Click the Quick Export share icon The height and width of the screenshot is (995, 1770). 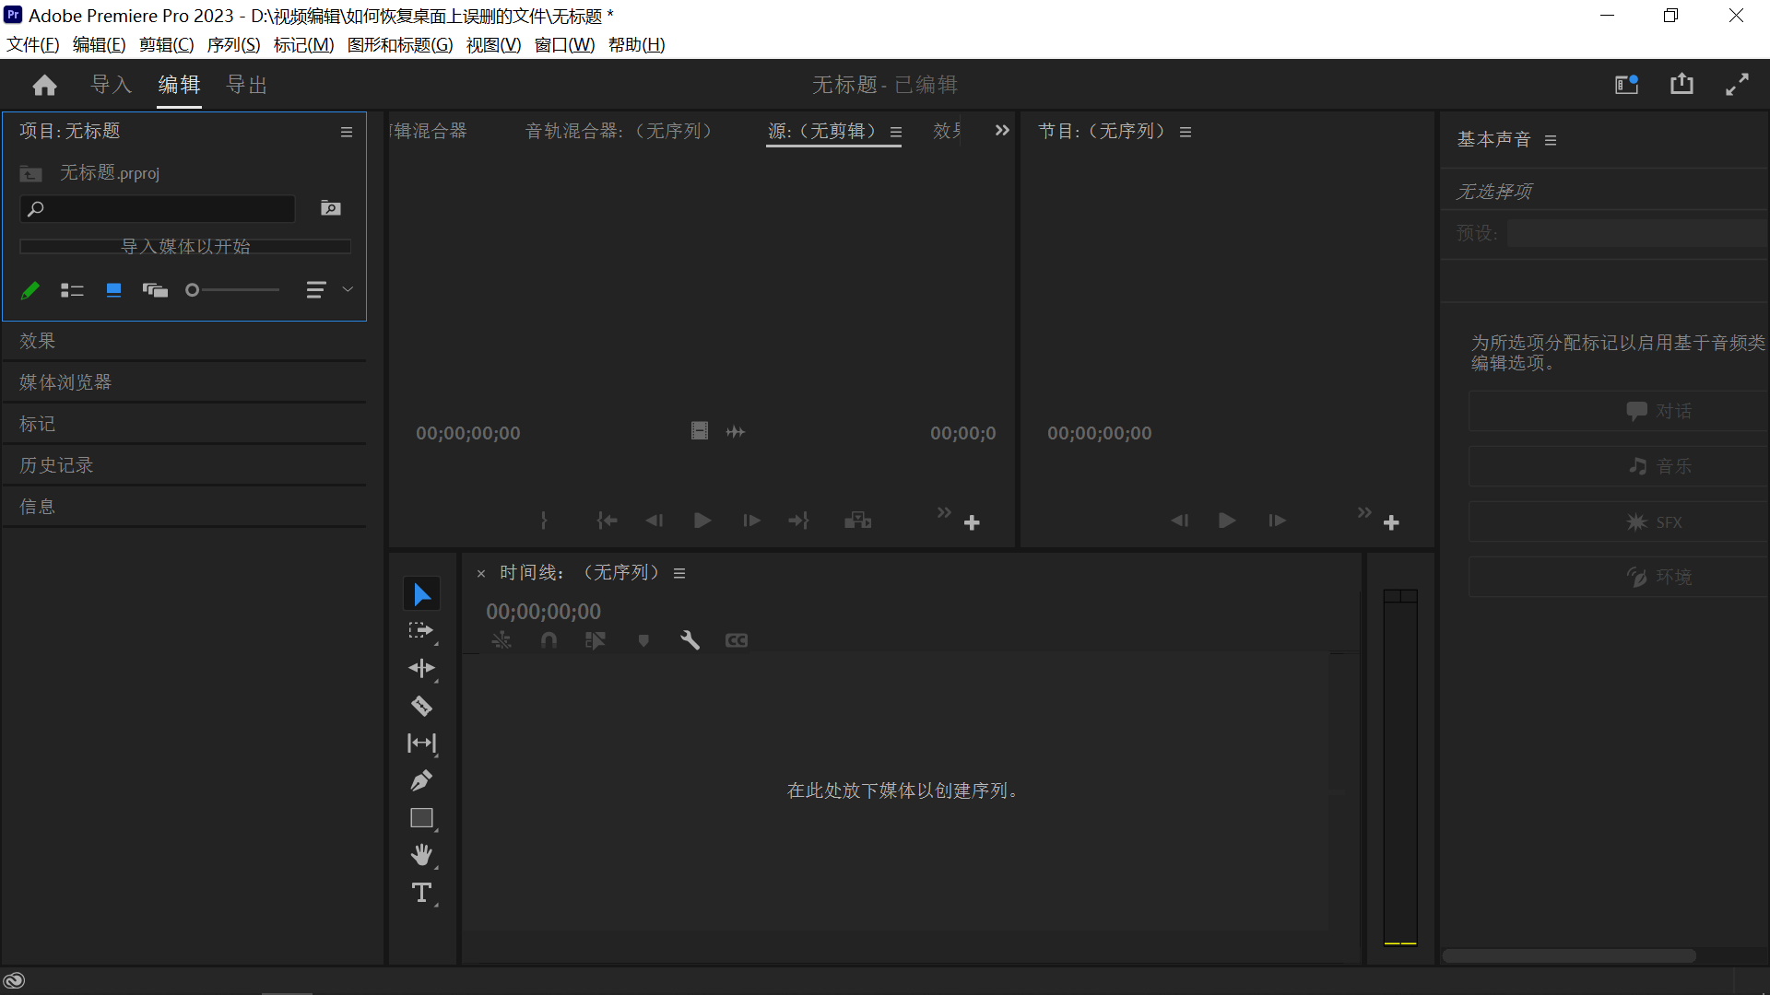(x=1681, y=85)
